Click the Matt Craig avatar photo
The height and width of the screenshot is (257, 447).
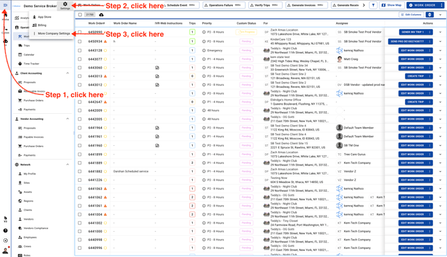tap(339, 59)
